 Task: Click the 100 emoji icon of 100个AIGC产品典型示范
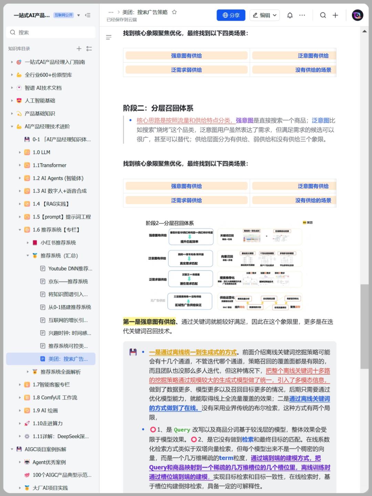[27, 475]
